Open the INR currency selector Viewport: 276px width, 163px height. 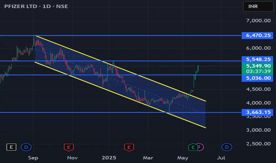click(258, 7)
